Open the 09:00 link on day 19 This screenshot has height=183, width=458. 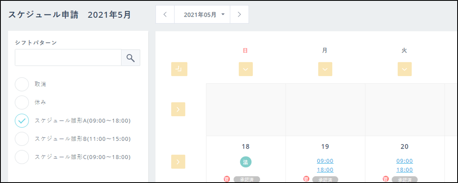coord(325,161)
